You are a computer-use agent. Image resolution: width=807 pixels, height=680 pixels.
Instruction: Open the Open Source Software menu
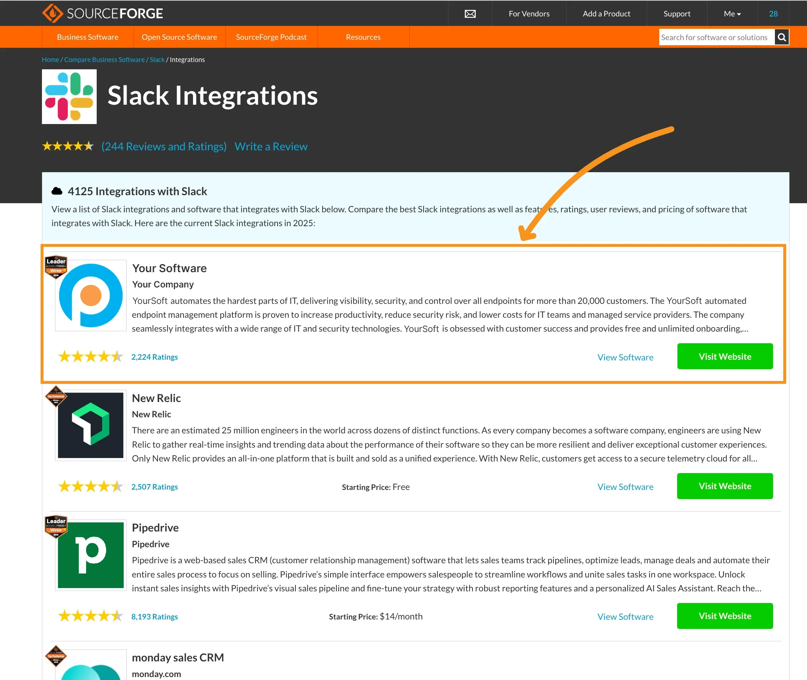tap(179, 37)
